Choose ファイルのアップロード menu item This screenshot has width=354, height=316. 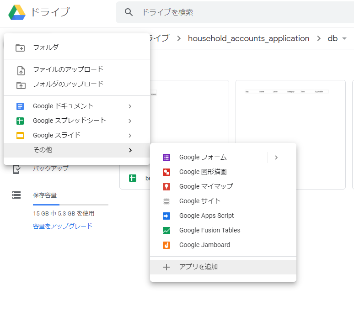click(77, 69)
